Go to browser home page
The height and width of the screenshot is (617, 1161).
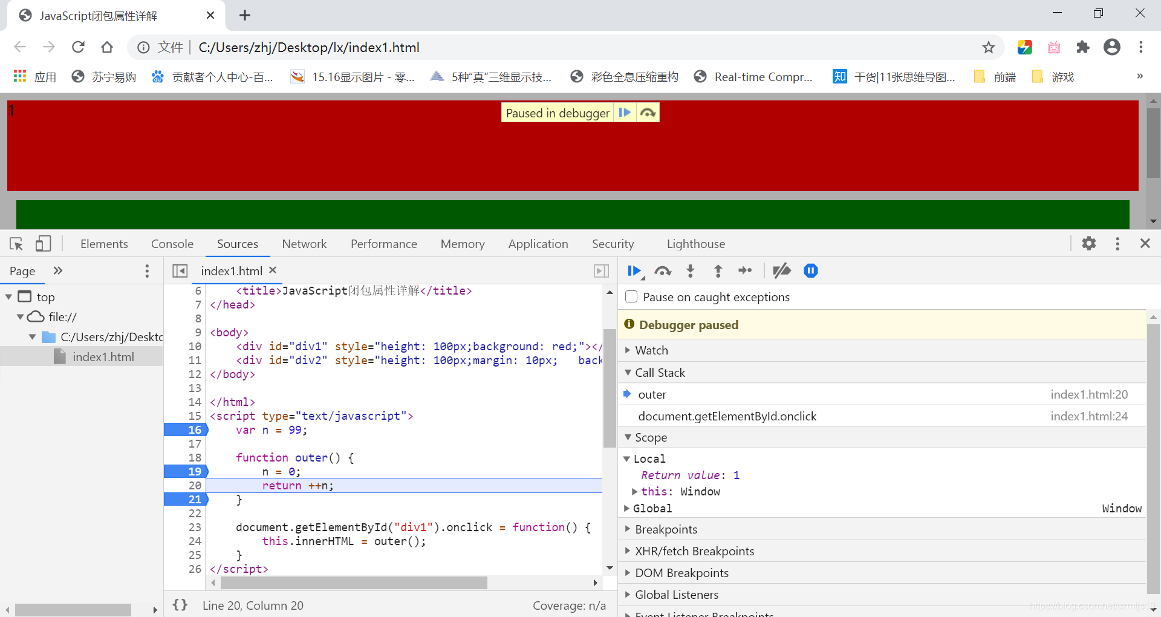coord(107,47)
